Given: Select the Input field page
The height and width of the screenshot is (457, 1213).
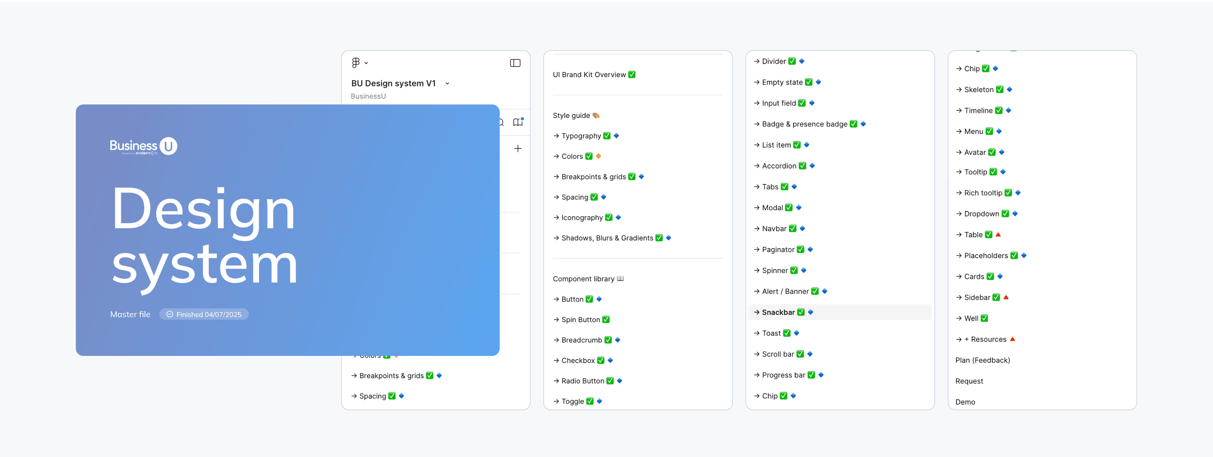Looking at the screenshot, I should pyautogui.click(x=784, y=103).
